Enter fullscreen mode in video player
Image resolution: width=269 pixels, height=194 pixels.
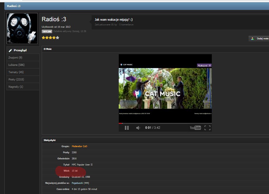point(207,128)
